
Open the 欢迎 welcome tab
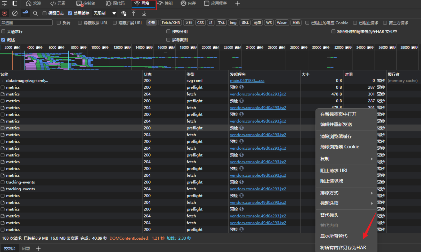(x=34, y=3)
